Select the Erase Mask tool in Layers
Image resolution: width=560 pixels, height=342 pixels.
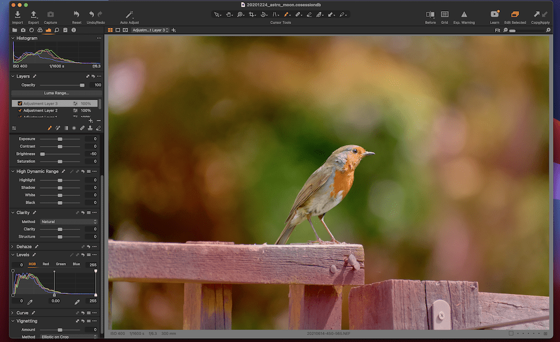tap(99, 128)
